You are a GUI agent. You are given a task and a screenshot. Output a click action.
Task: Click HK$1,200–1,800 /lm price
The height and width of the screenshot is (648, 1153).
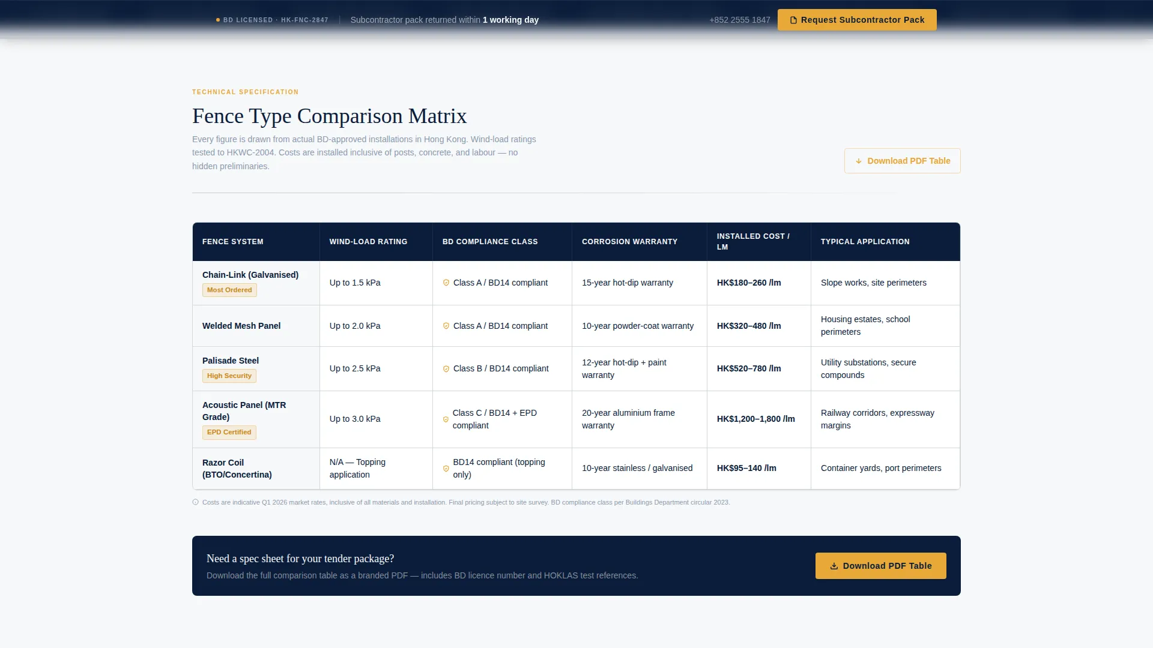(756, 419)
